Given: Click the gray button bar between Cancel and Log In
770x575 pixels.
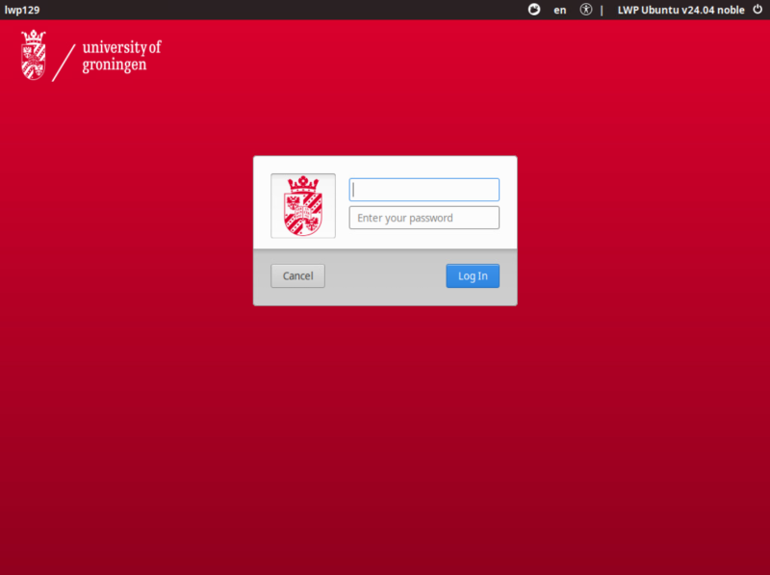Looking at the screenshot, I should 385,276.
